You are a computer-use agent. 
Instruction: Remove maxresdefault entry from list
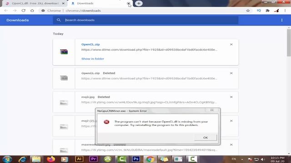pyautogui.click(x=231, y=145)
